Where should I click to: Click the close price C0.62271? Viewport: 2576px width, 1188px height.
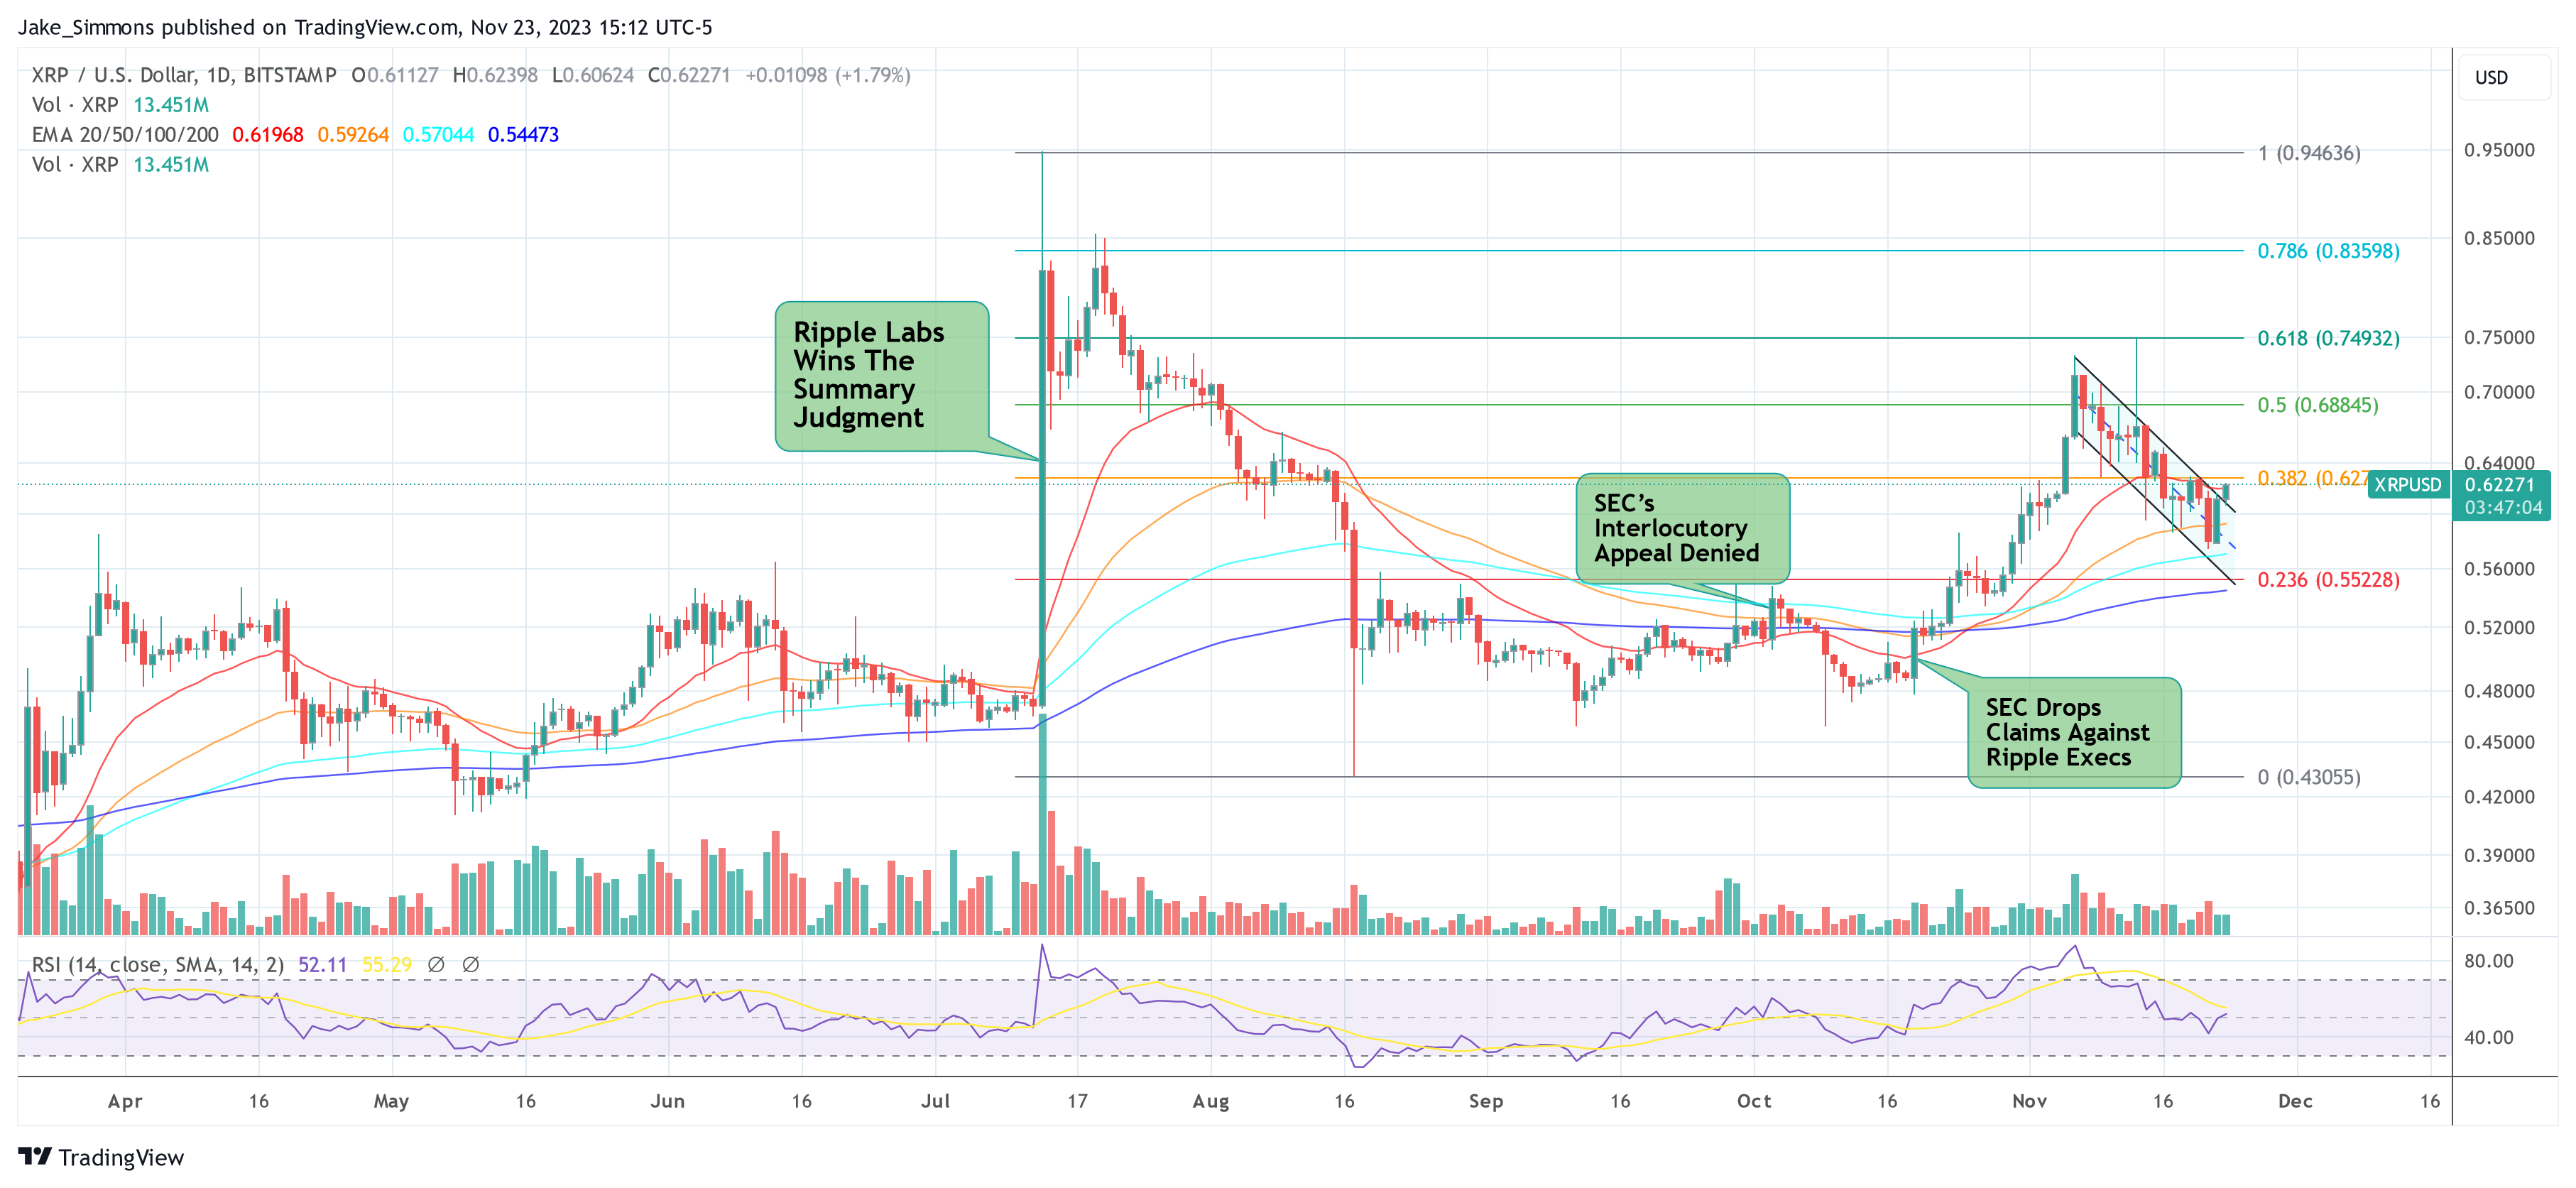point(689,75)
